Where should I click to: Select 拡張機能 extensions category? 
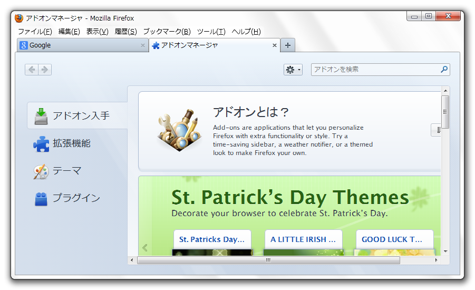[x=77, y=143]
